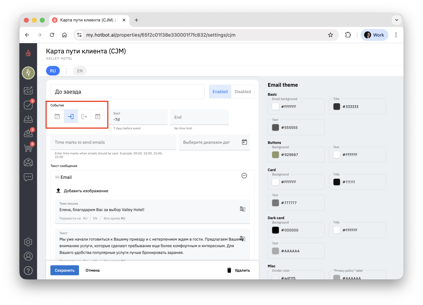Open reviews star icon with badge 3

[x=28, y=133]
